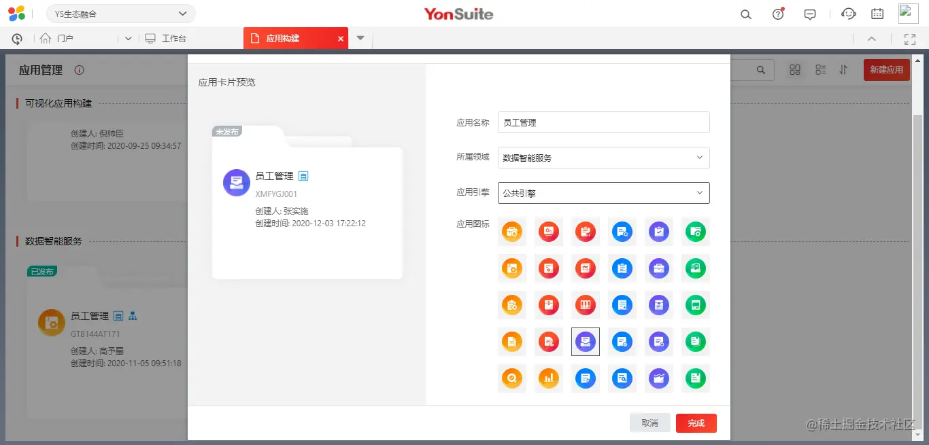This screenshot has height=445, width=929.
Task: Open the customer service headset icon
Action: coord(848,14)
